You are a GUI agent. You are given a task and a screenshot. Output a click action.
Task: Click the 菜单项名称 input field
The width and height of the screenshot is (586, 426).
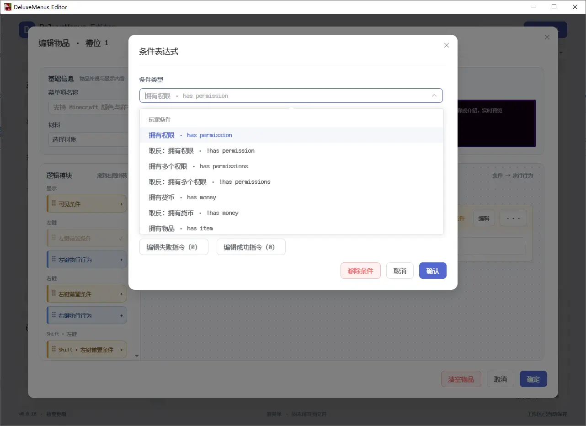(88, 107)
